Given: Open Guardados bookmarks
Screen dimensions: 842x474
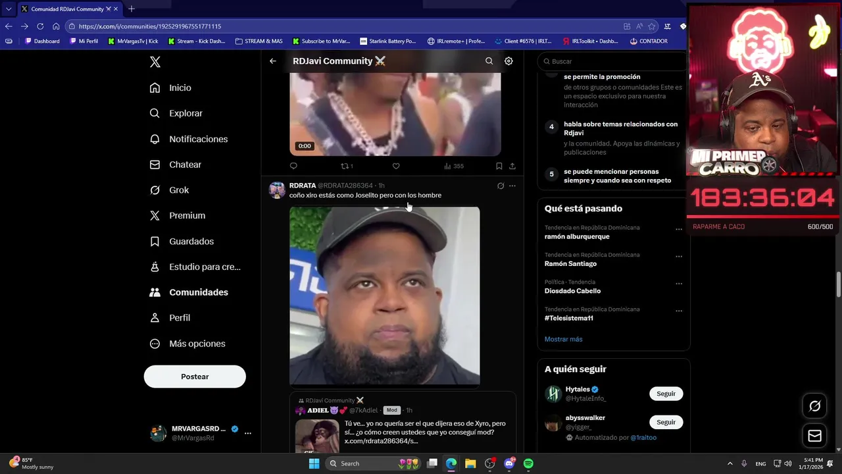Looking at the screenshot, I should [x=182, y=242].
